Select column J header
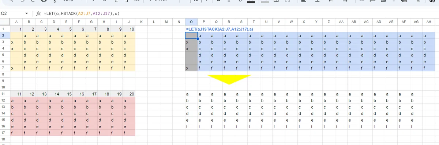Screen dimensions: 439x145 pos(129,22)
